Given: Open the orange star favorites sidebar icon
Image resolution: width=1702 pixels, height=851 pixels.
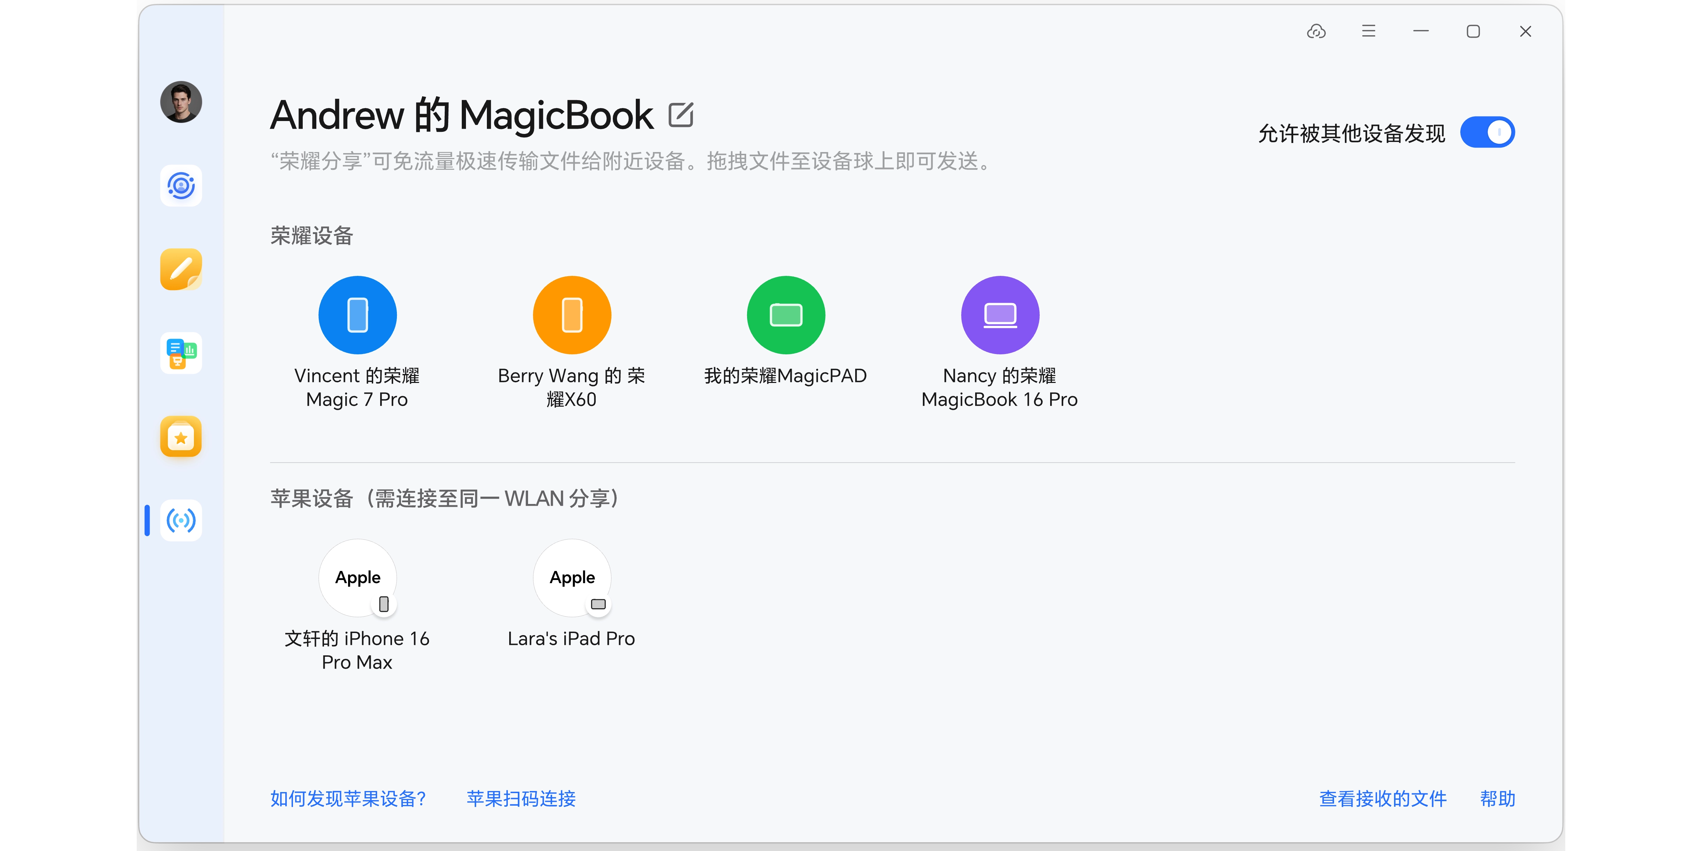Looking at the screenshot, I should click(x=180, y=437).
